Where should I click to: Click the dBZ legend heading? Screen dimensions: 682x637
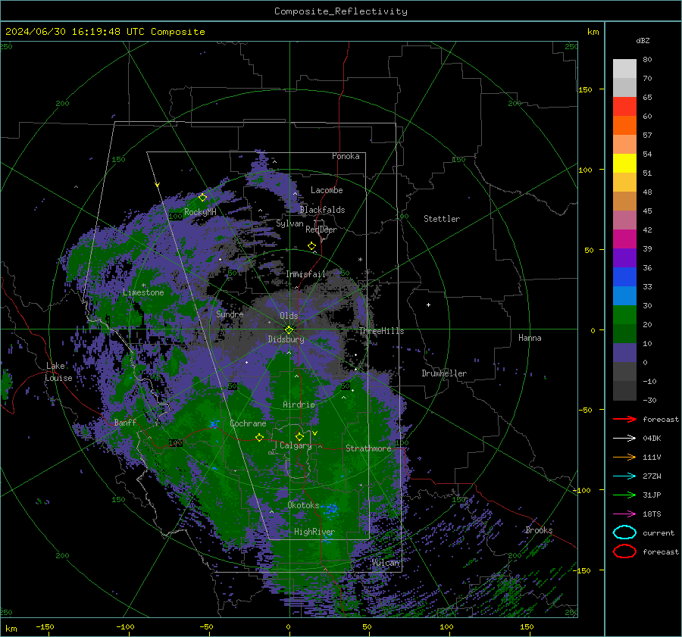pos(643,40)
